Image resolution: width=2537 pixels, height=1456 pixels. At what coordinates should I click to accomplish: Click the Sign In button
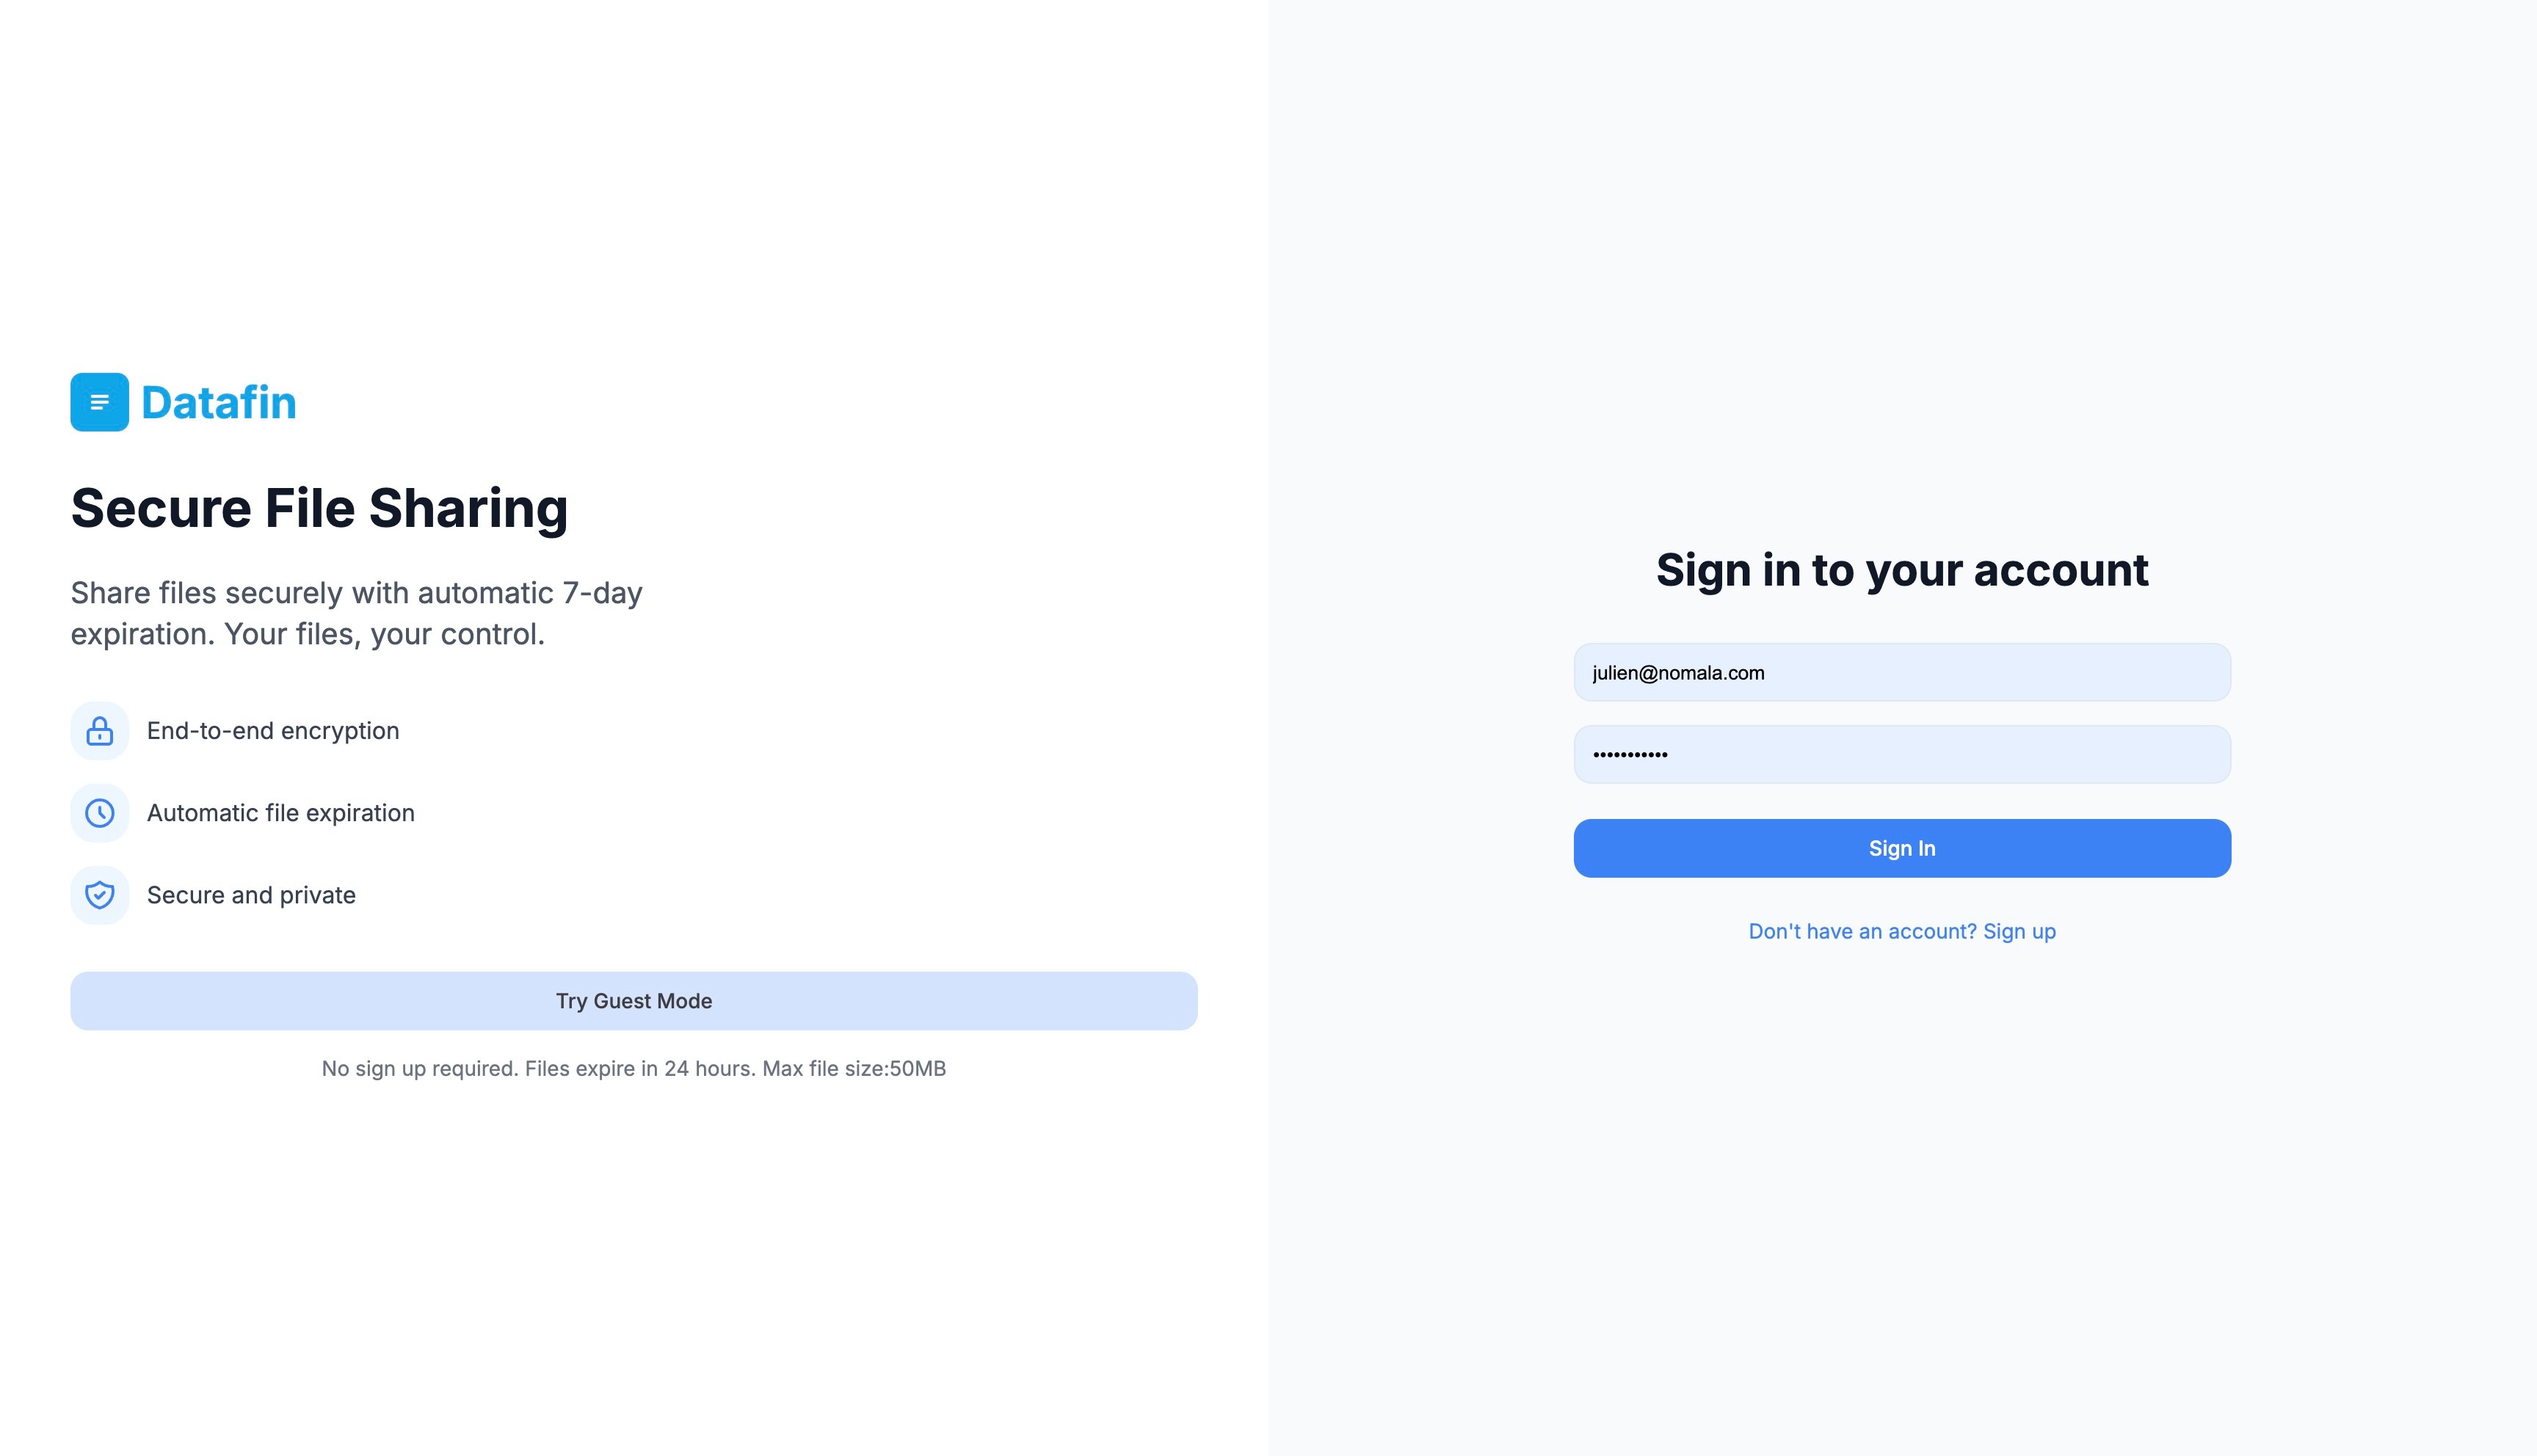point(1901,848)
